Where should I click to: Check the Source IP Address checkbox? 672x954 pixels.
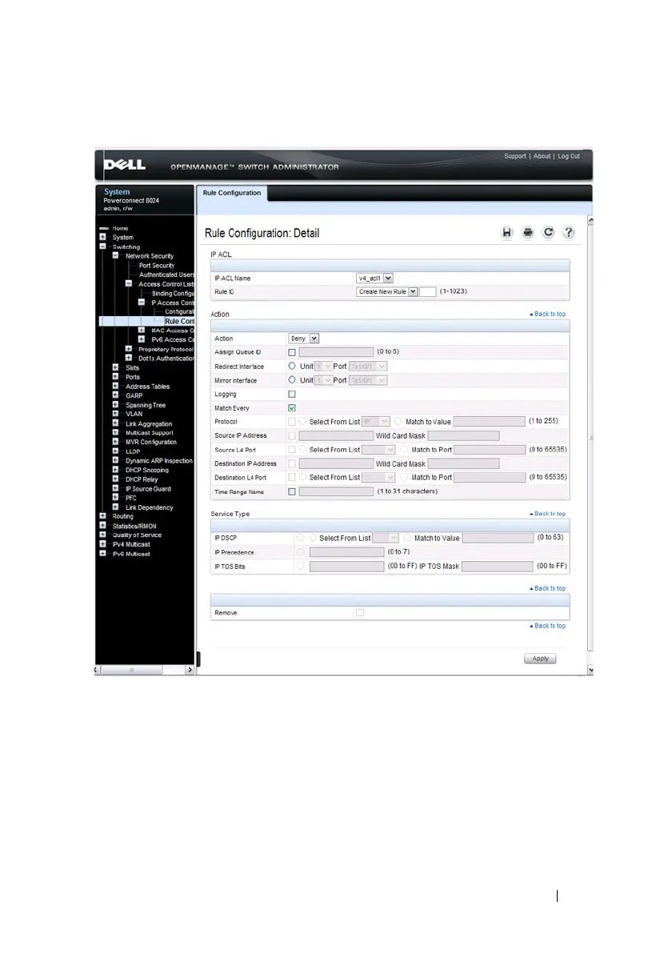[292, 435]
